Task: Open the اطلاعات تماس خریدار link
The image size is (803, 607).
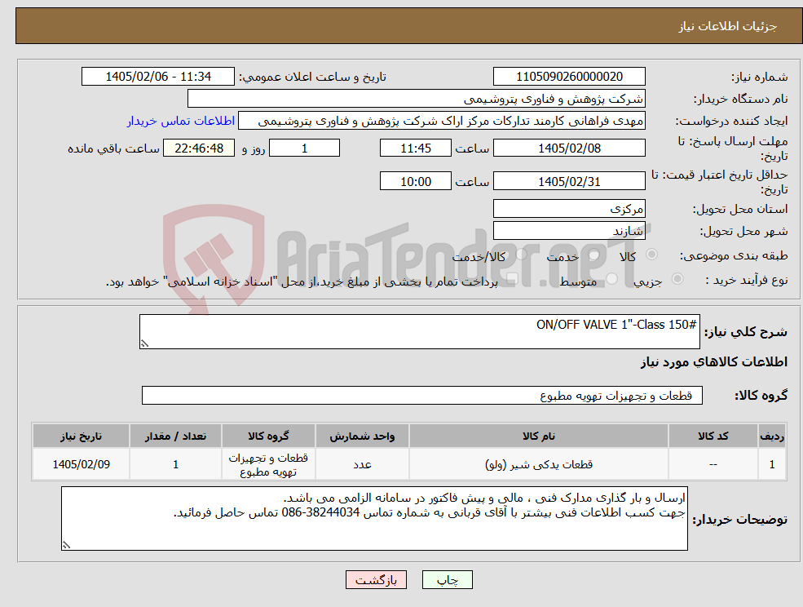Action: pyautogui.click(x=181, y=121)
